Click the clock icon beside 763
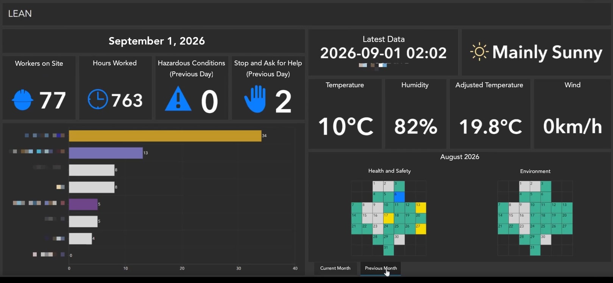 (x=98, y=99)
